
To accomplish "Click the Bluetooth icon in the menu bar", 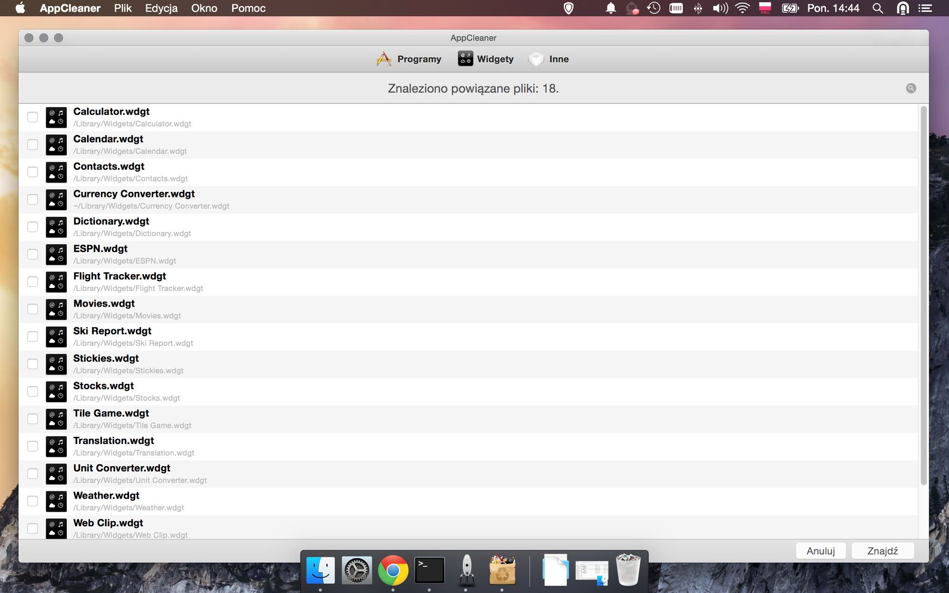I will pos(698,8).
